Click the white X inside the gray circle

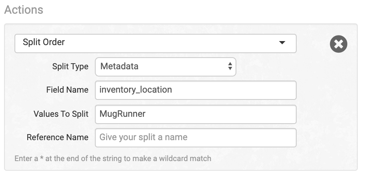coord(338,44)
